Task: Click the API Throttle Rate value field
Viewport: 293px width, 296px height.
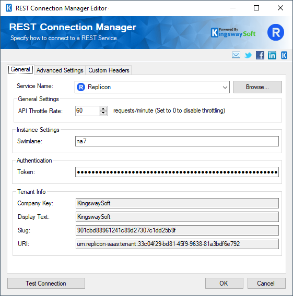Action: click(88, 111)
